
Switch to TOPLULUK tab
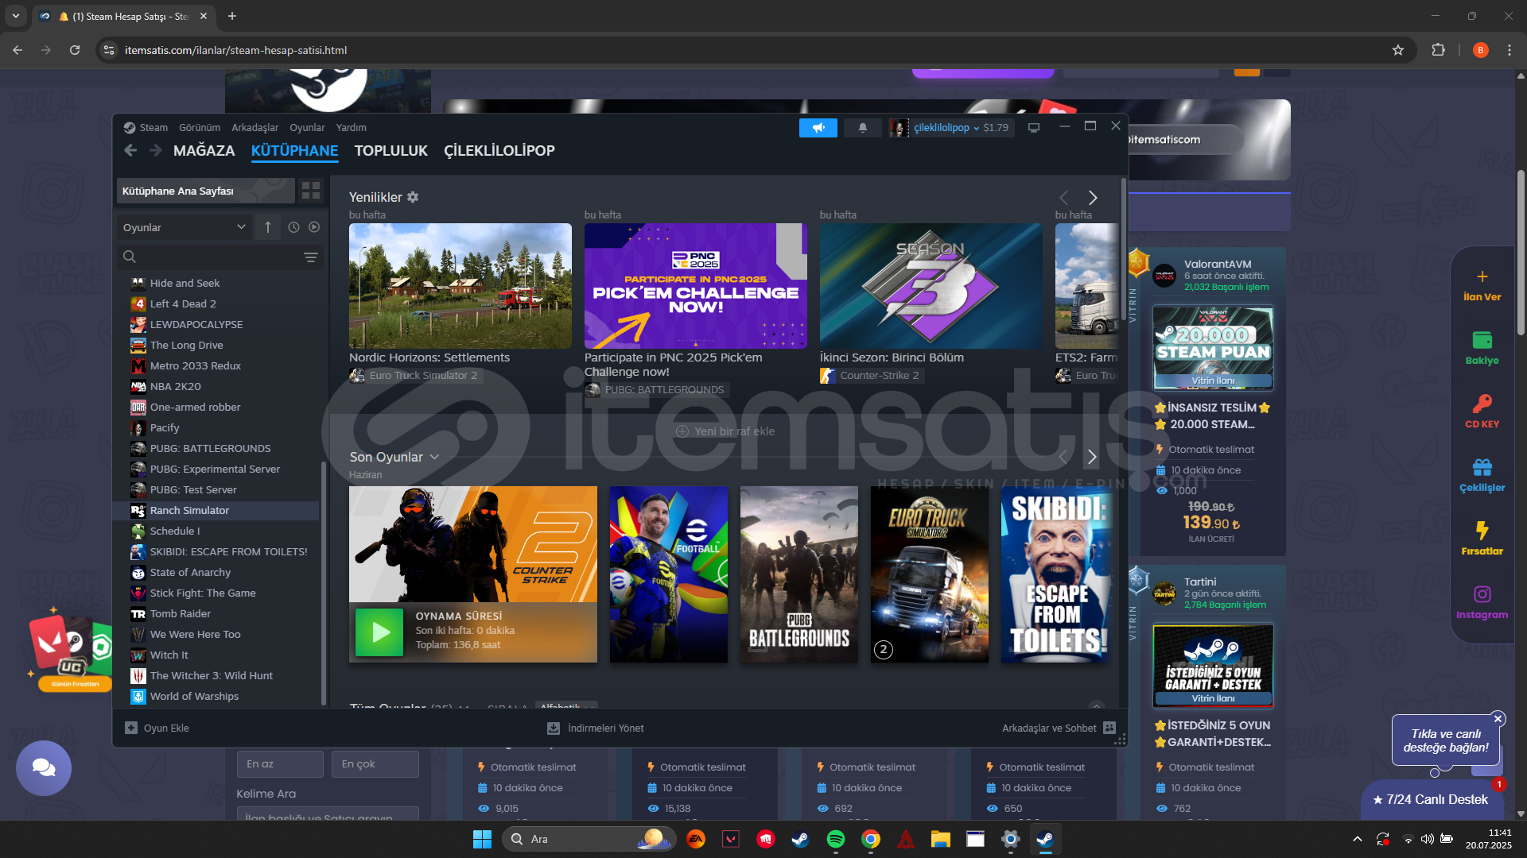pyautogui.click(x=390, y=150)
